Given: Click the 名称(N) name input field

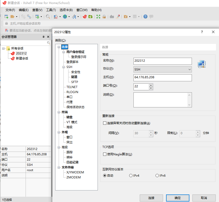Looking at the screenshot, I should tap(163, 61).
